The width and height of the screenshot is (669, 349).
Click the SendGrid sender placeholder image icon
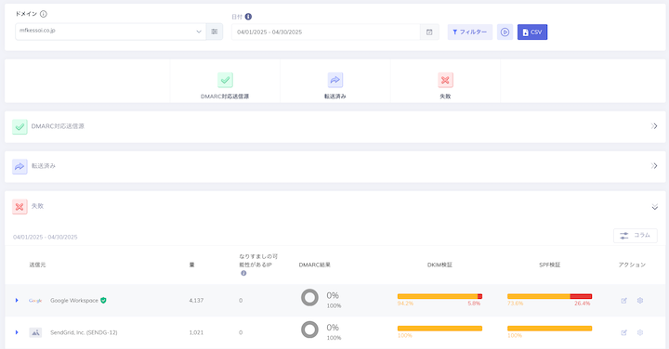pyautogui.click(x=35, y=332)
